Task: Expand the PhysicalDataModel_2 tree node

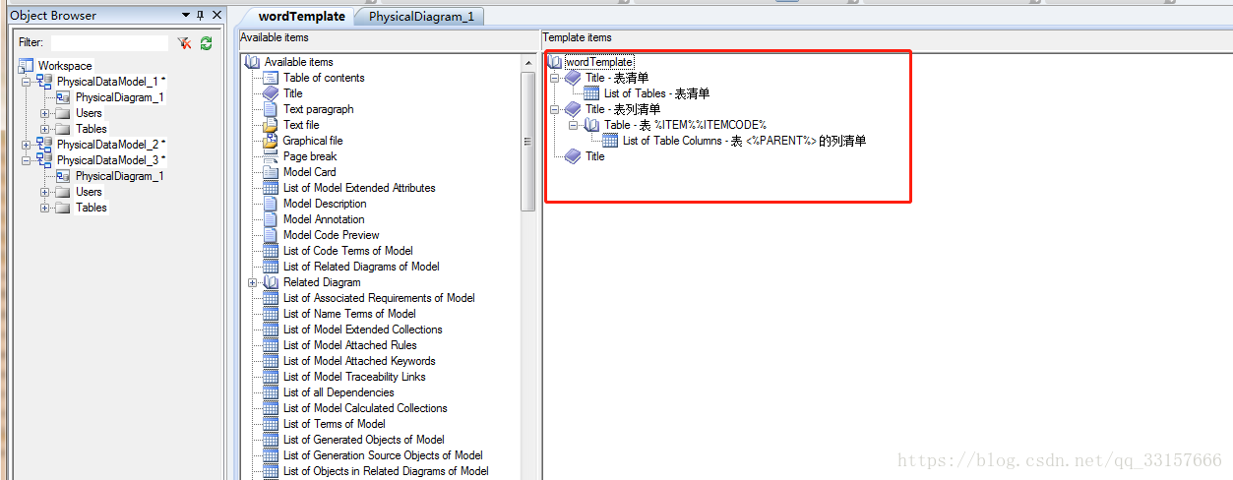Action: coord(27,145)
